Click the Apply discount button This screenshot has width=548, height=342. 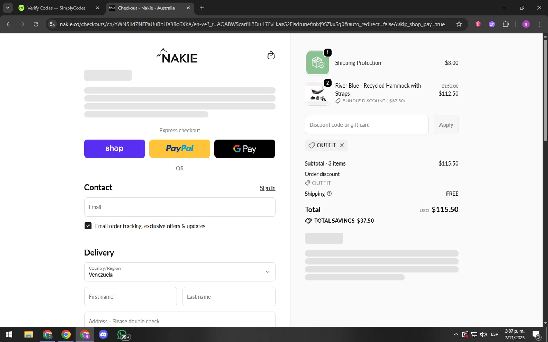(446, 125)
